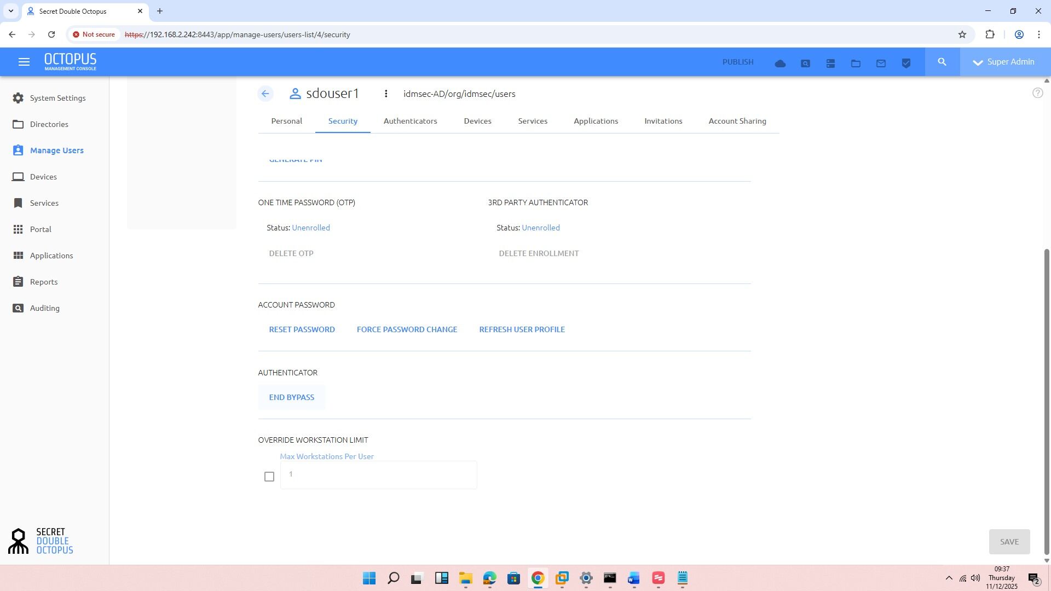Click the idmsec-AD/org/idmsec/users path text

pos(459,94)
